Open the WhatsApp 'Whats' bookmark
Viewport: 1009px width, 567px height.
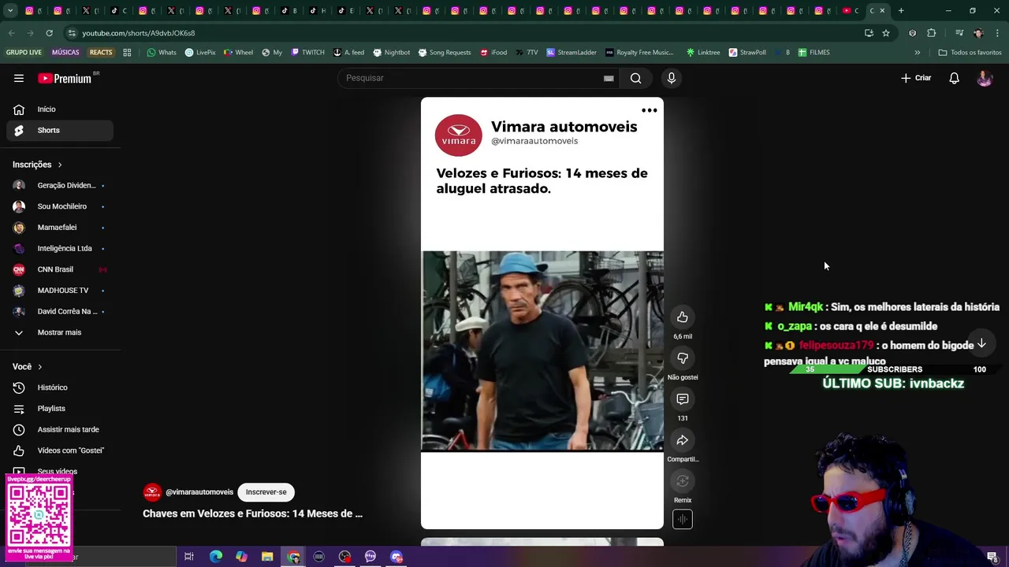[x=162, y=53]
